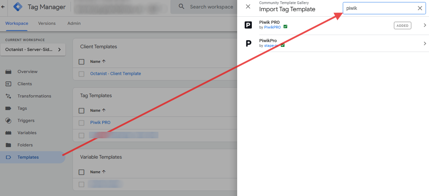Select the Tags icon in the sidebar
This screenshot has height=196, width=429.
[11, 108]
